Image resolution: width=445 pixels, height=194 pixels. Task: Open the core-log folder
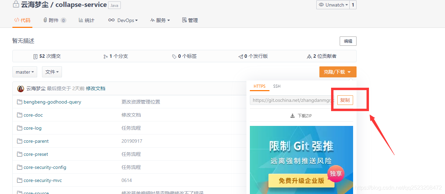[x=32, y=128]
